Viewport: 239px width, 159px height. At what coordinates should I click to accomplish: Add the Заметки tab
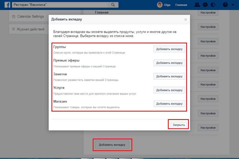(x=169, y=76)
